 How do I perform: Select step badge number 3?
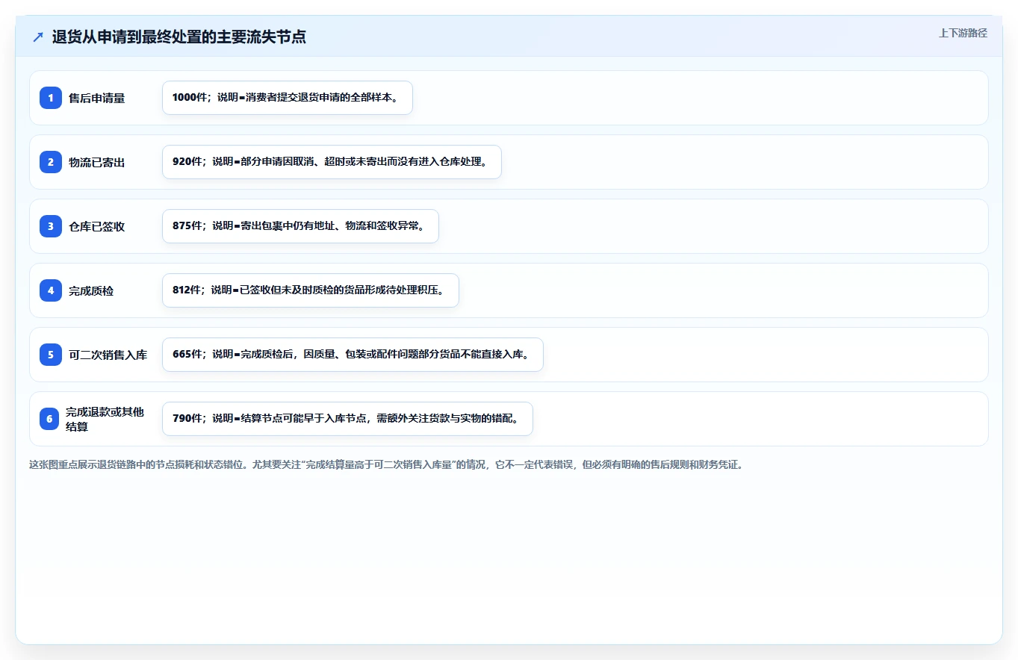51,226
